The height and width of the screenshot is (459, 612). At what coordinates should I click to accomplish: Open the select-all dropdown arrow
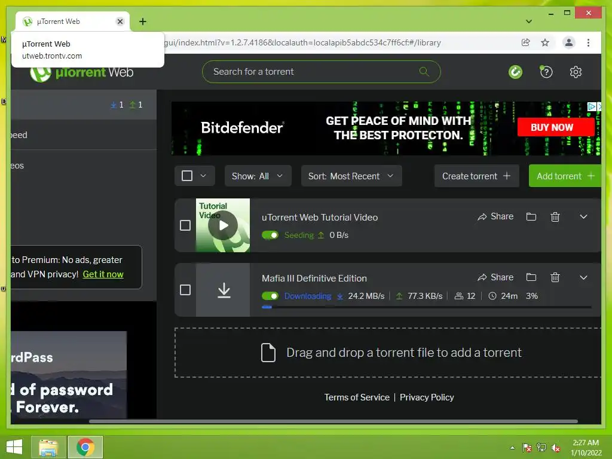(x=203, y=176)
